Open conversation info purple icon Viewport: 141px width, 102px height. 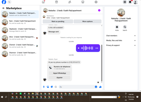click(99, 10)
